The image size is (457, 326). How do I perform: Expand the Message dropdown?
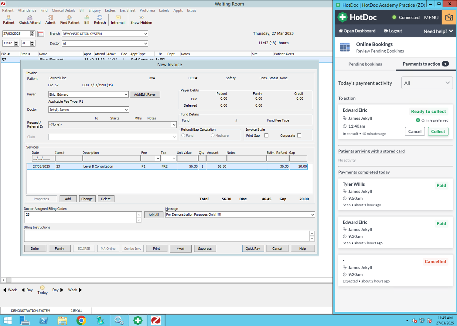click(312, 214)
